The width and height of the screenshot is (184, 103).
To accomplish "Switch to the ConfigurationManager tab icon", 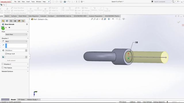I will coord(11,21).
